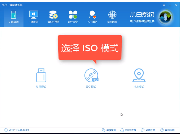Open the QQ交流群 link
This screenshot has width=186, height=134.
(128, 130)
